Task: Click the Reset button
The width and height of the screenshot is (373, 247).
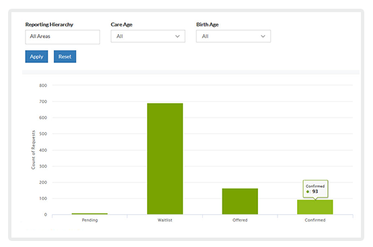Action: pos(65,56)
